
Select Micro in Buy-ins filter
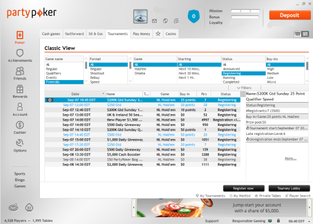pyautogui.click(x=285, y=82)
